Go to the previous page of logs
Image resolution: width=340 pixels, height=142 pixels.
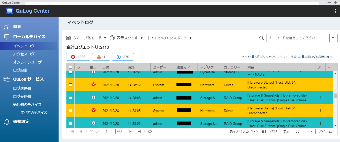(81, 131)
